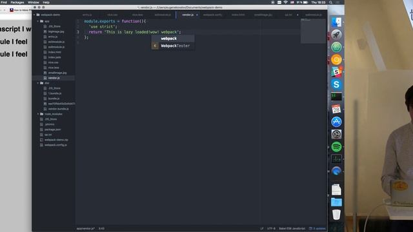Open the gray clock-like icon in dock
The image size is (413, 232).
[x=336, y=134]
